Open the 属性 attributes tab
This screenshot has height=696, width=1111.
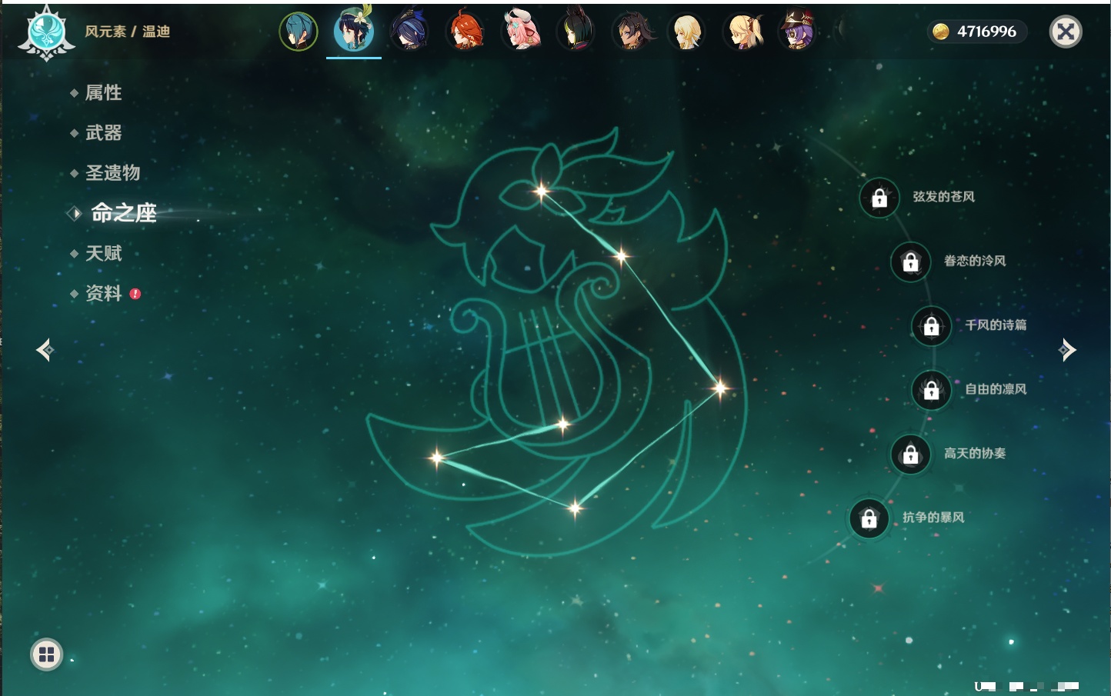coord(103,93)
